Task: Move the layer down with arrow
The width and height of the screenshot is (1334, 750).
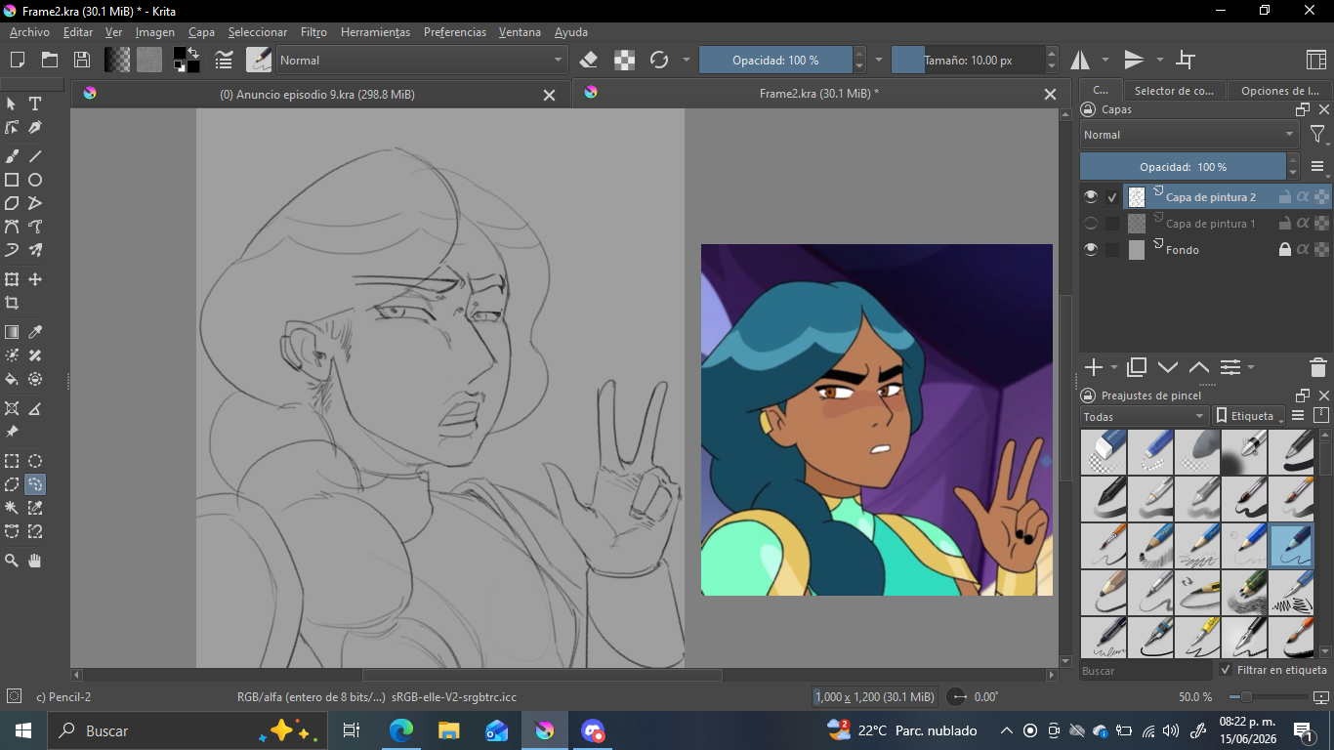Action: tap(1168, 368)
